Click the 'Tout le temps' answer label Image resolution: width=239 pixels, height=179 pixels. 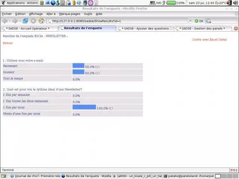coord(13,78)
